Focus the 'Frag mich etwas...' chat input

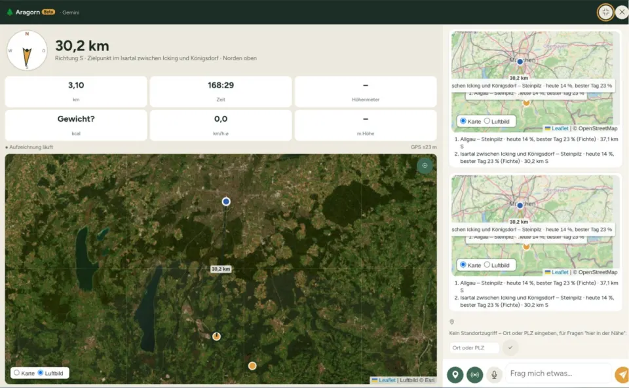coord(558,374)
